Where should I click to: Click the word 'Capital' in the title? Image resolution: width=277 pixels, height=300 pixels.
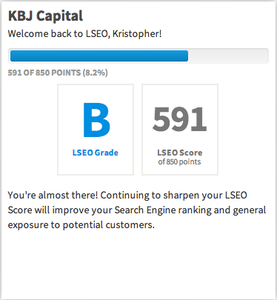pos(60,16)
